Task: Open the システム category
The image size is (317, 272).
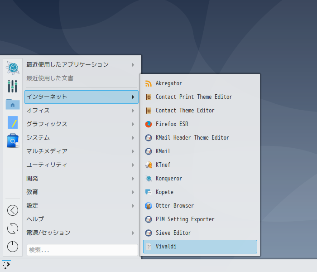Action: pos(81,138)
